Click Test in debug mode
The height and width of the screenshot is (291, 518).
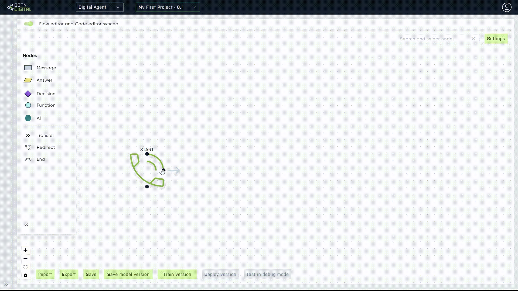267,274
